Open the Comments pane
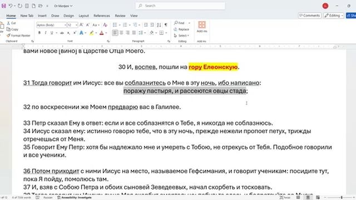The width and height of the screenshot is (356, 200). (310, 16)
